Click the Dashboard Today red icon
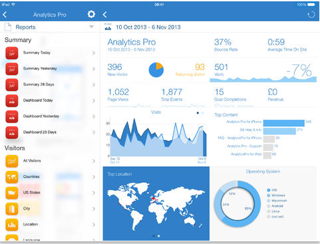Screen dimensions: 320x244 (x=12, y=100)
